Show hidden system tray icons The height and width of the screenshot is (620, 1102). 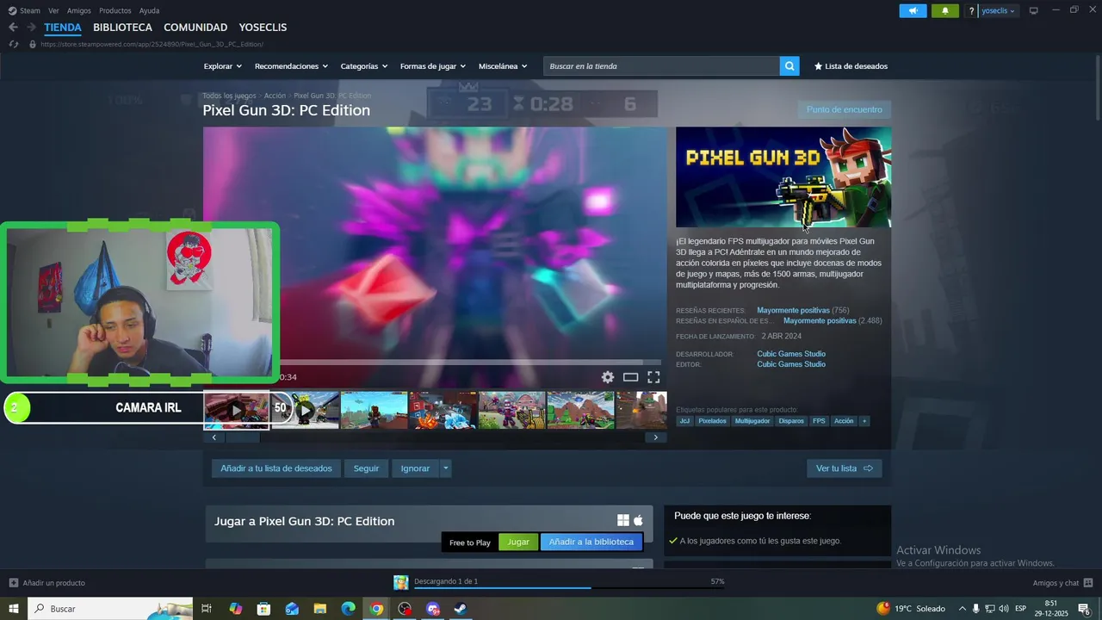coord(962,609)
